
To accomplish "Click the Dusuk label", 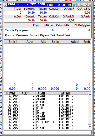I will click(x=30, y=16).
